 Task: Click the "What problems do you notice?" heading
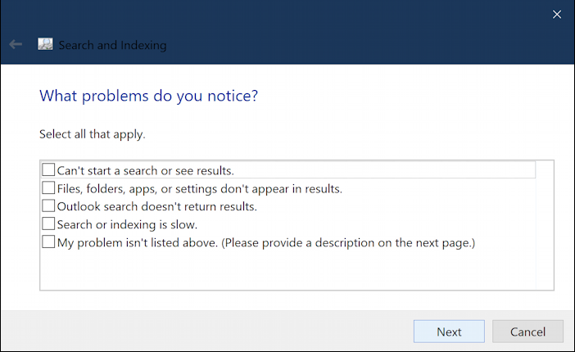click(x=148, y=96)
